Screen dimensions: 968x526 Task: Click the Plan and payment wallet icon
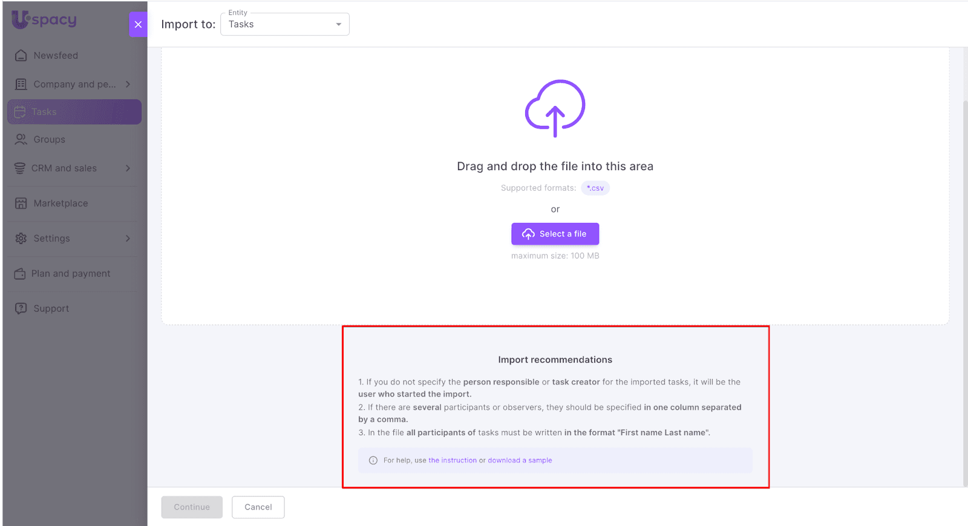coord(20,274)
